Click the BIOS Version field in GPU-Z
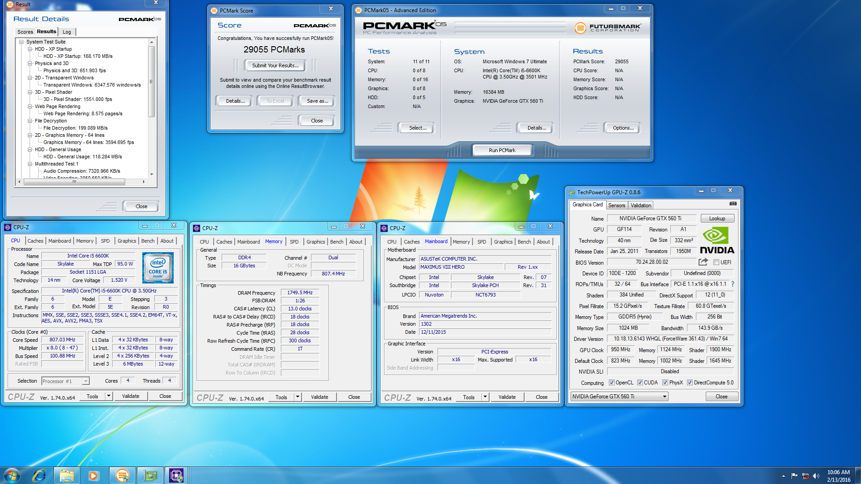Image resolution: width=861 pixels, height=484 pixels. pos(651,262)
